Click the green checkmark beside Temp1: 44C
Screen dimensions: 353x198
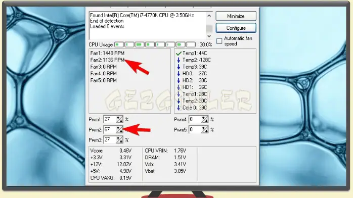tap(179, 53)
